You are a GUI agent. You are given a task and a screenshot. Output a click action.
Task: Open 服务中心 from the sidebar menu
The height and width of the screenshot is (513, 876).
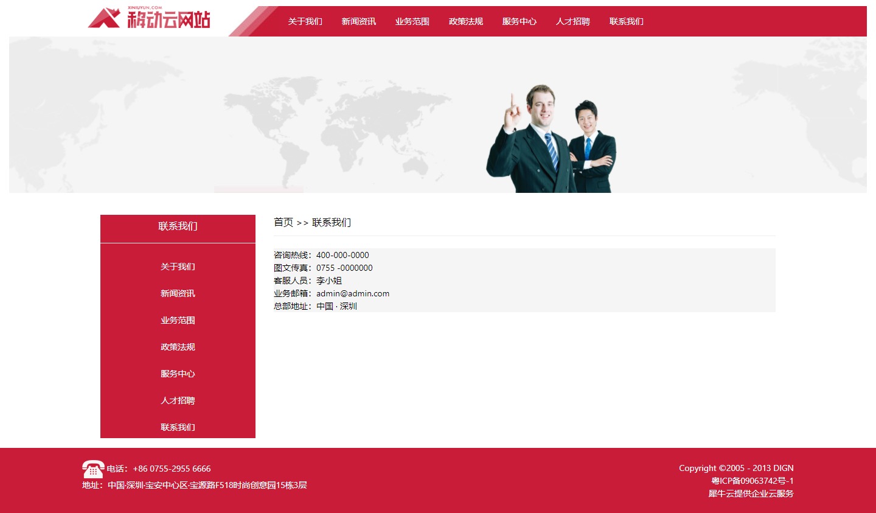click(x=178, y=374)
